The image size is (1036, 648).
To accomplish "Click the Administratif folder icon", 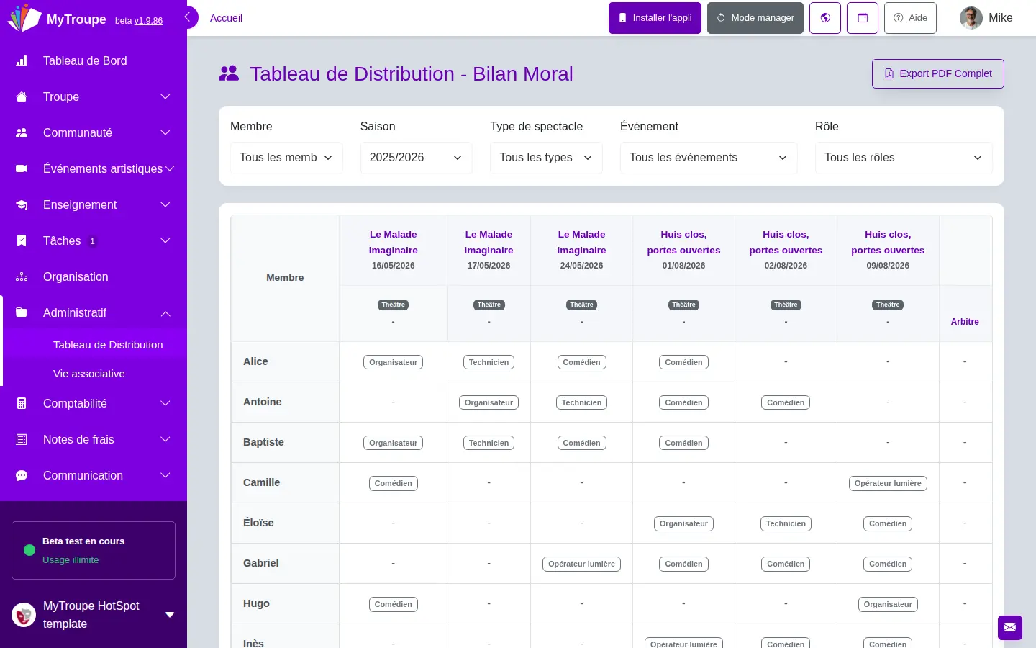I will coord(22,313).
